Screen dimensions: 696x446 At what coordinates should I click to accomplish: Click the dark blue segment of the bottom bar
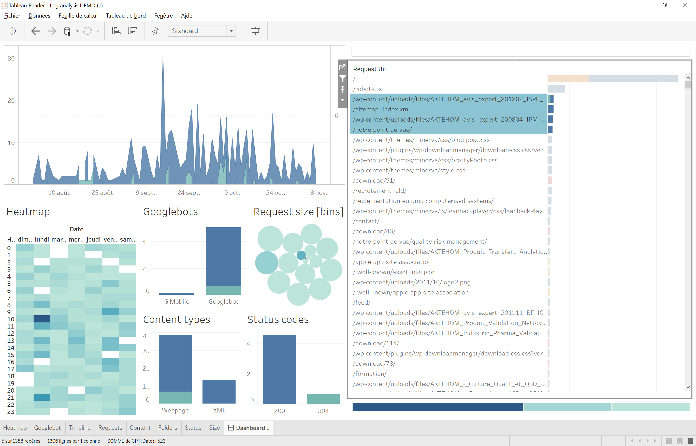pos(438,407)
